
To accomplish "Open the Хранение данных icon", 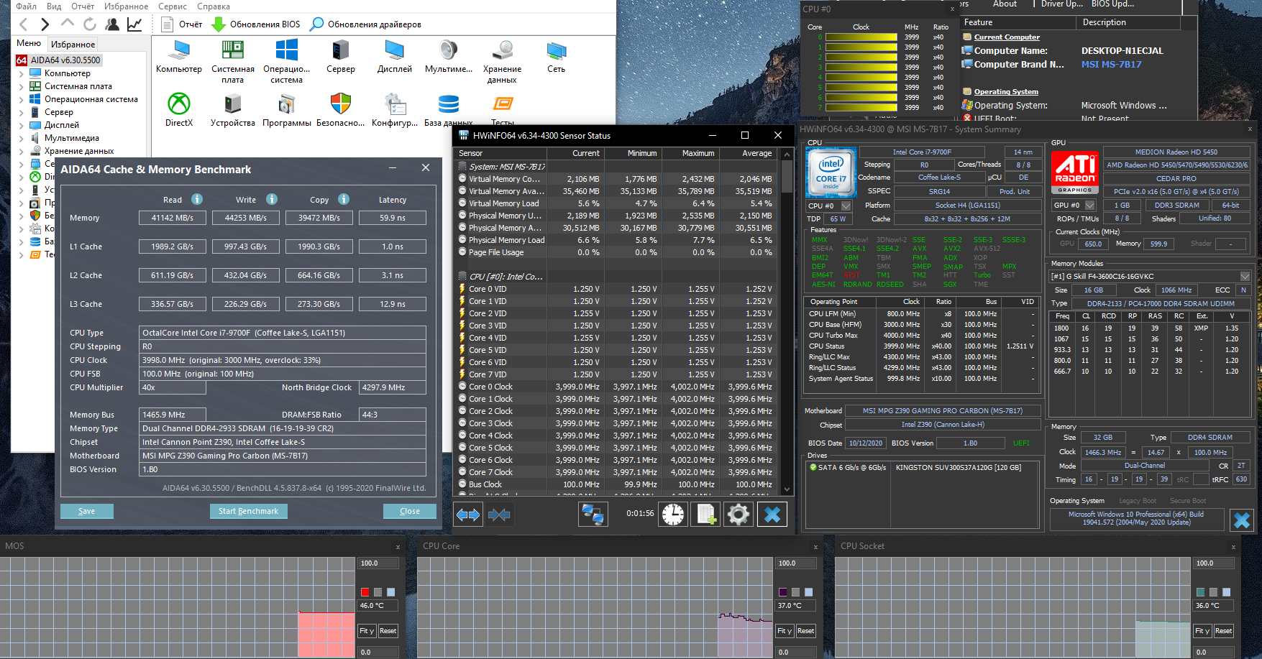I will (x=502, y=50).
